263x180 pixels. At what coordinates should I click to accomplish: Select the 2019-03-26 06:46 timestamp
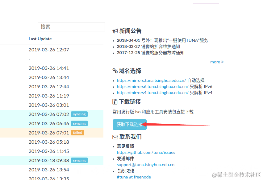click(49, 123)
